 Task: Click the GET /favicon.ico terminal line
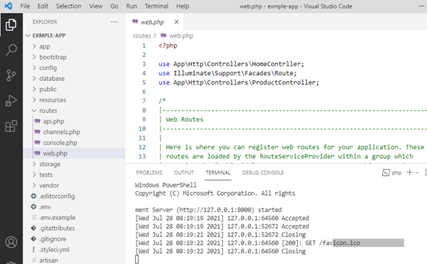(x=247, y=243)
